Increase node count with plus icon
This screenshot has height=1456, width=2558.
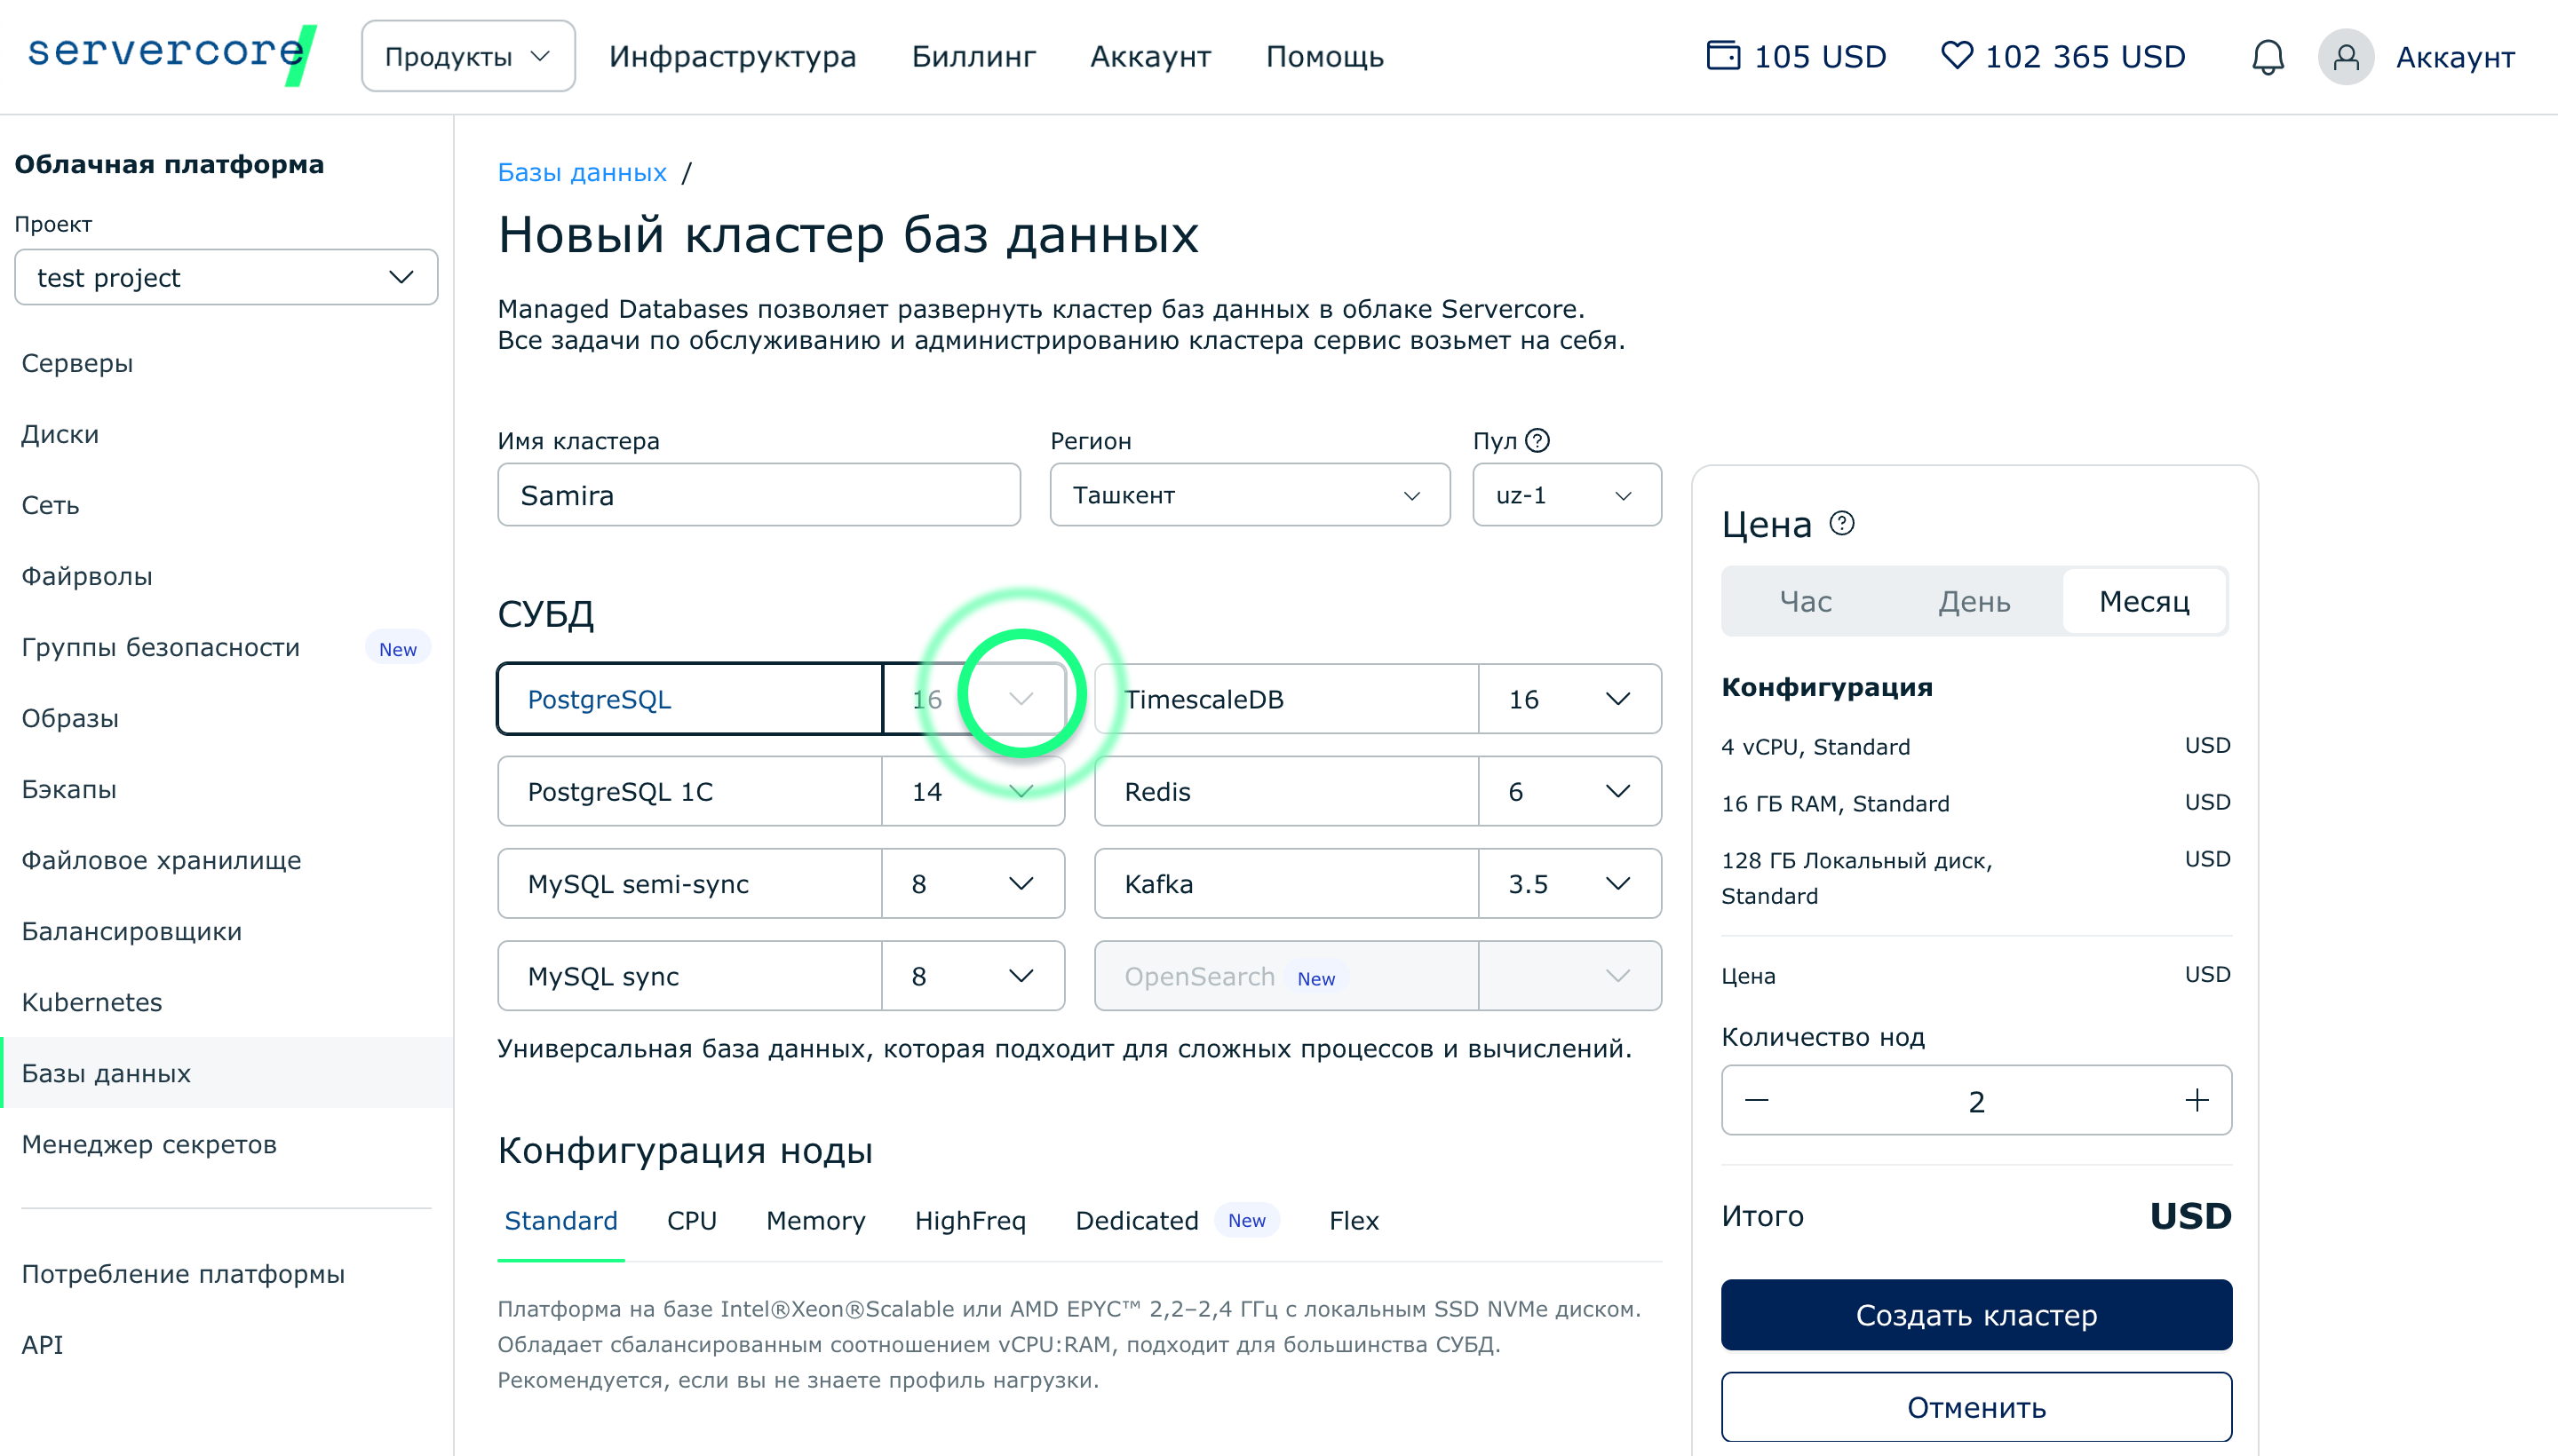[x=2196, y=1100]
